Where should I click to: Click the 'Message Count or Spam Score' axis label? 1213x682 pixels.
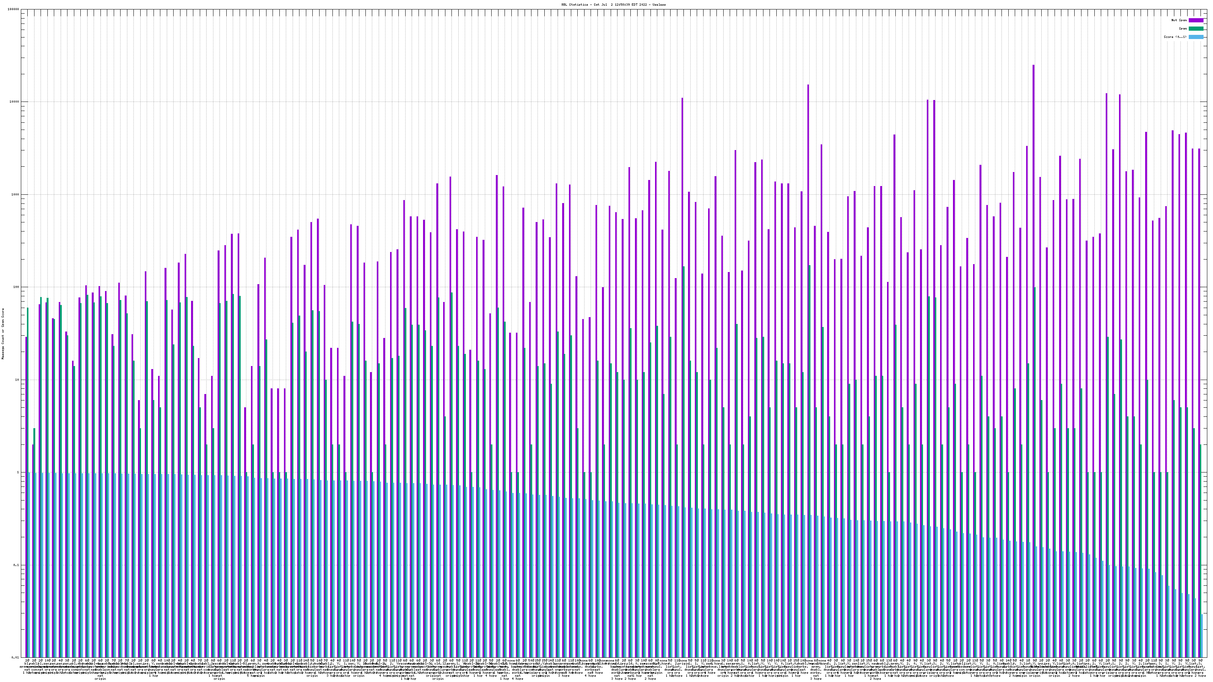click(x=3, y=334)
